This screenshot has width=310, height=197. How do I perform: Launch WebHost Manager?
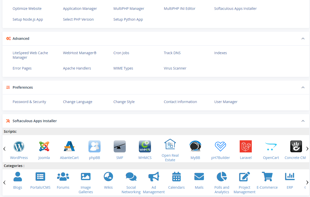[x=80, y=53]
